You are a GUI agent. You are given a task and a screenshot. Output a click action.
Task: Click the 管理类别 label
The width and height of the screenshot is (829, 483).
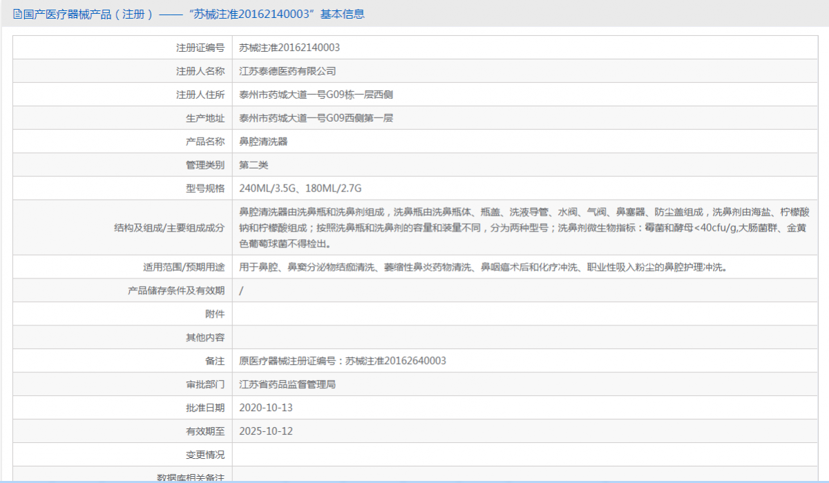(x=205, y=165)
